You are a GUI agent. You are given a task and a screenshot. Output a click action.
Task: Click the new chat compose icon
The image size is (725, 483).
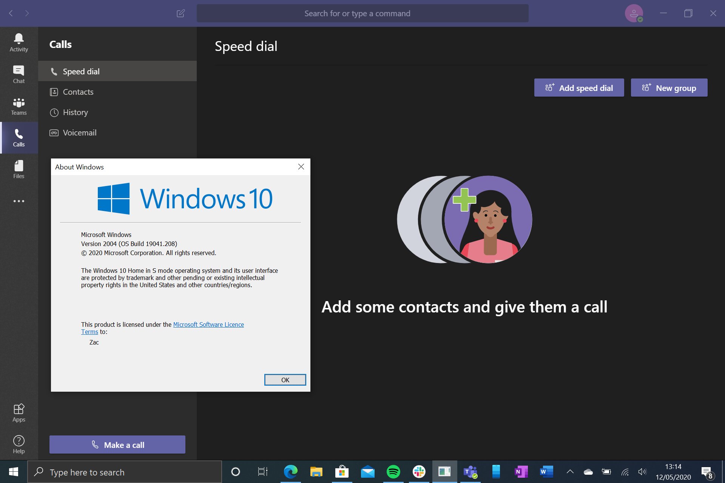(180, 14)
